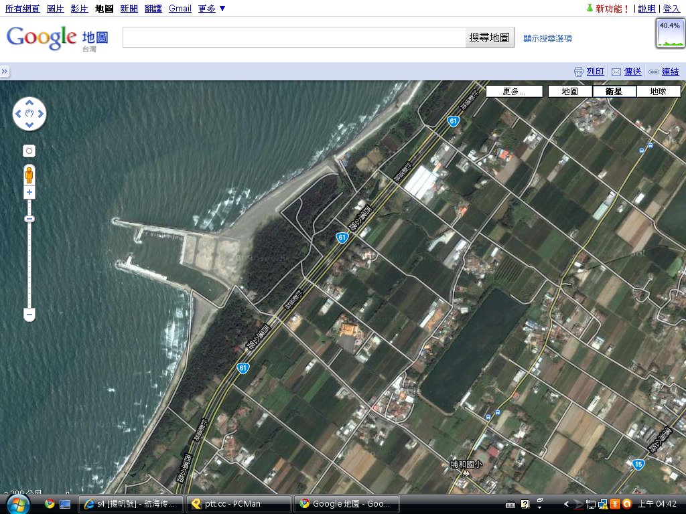The height and width of the screenshot is (514, 686).
Task: Expand the 更多 dropdown in top navigation
Action: click(x=212, y=9)
